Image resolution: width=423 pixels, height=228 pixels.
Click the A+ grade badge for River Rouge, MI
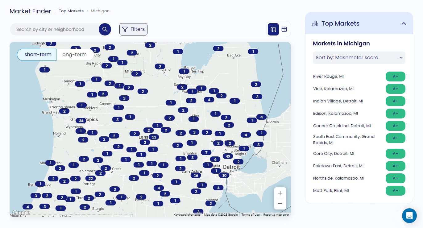point(395,77)
